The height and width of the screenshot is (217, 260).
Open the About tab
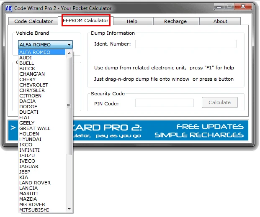(x=220, y=21)
